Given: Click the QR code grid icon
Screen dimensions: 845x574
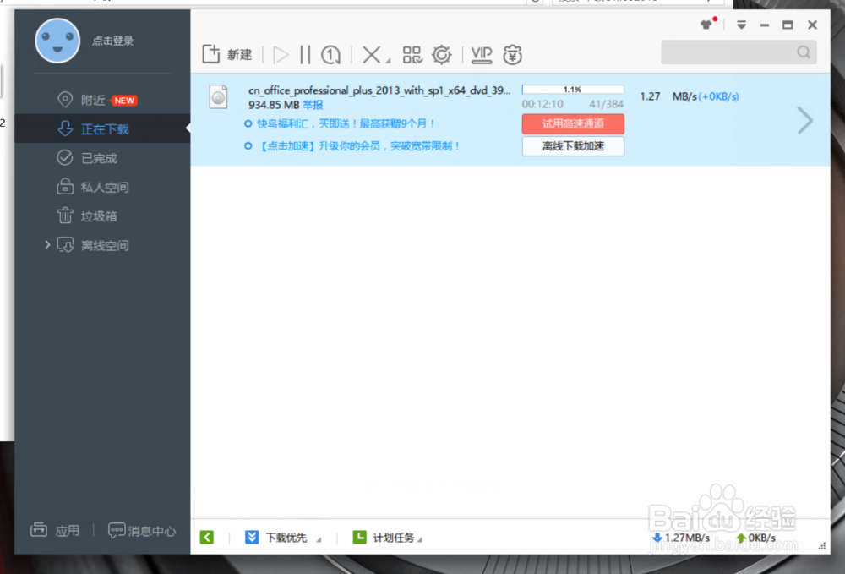Looking at the screenshot, I should [412, 54].
